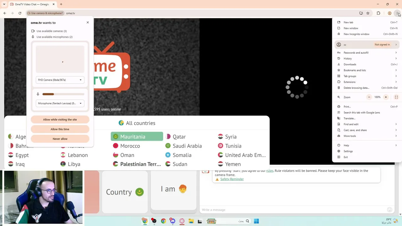Choose Print from the menu
Viewport: 402px width, 226px height.
(367, 107)
